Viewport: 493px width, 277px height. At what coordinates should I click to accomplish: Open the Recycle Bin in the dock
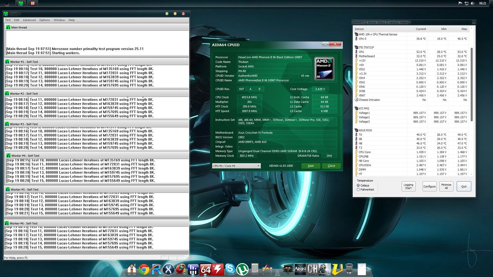(x=349, y=269)
